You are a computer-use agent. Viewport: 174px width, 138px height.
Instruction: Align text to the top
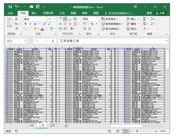pyautogui.click(x=60, y=19)
